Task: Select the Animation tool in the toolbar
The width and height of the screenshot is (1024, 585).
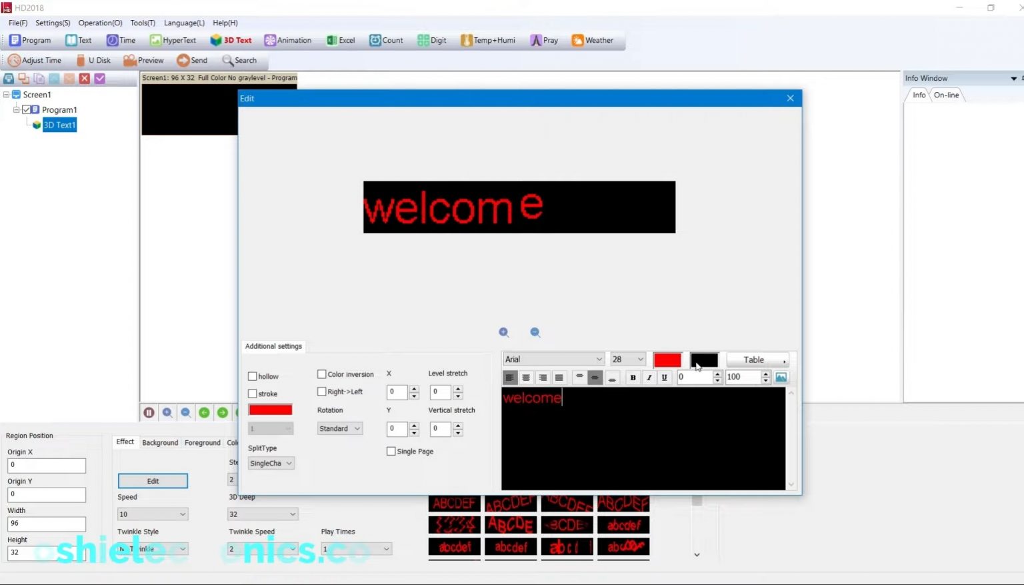Action: (x=288, y=40)
